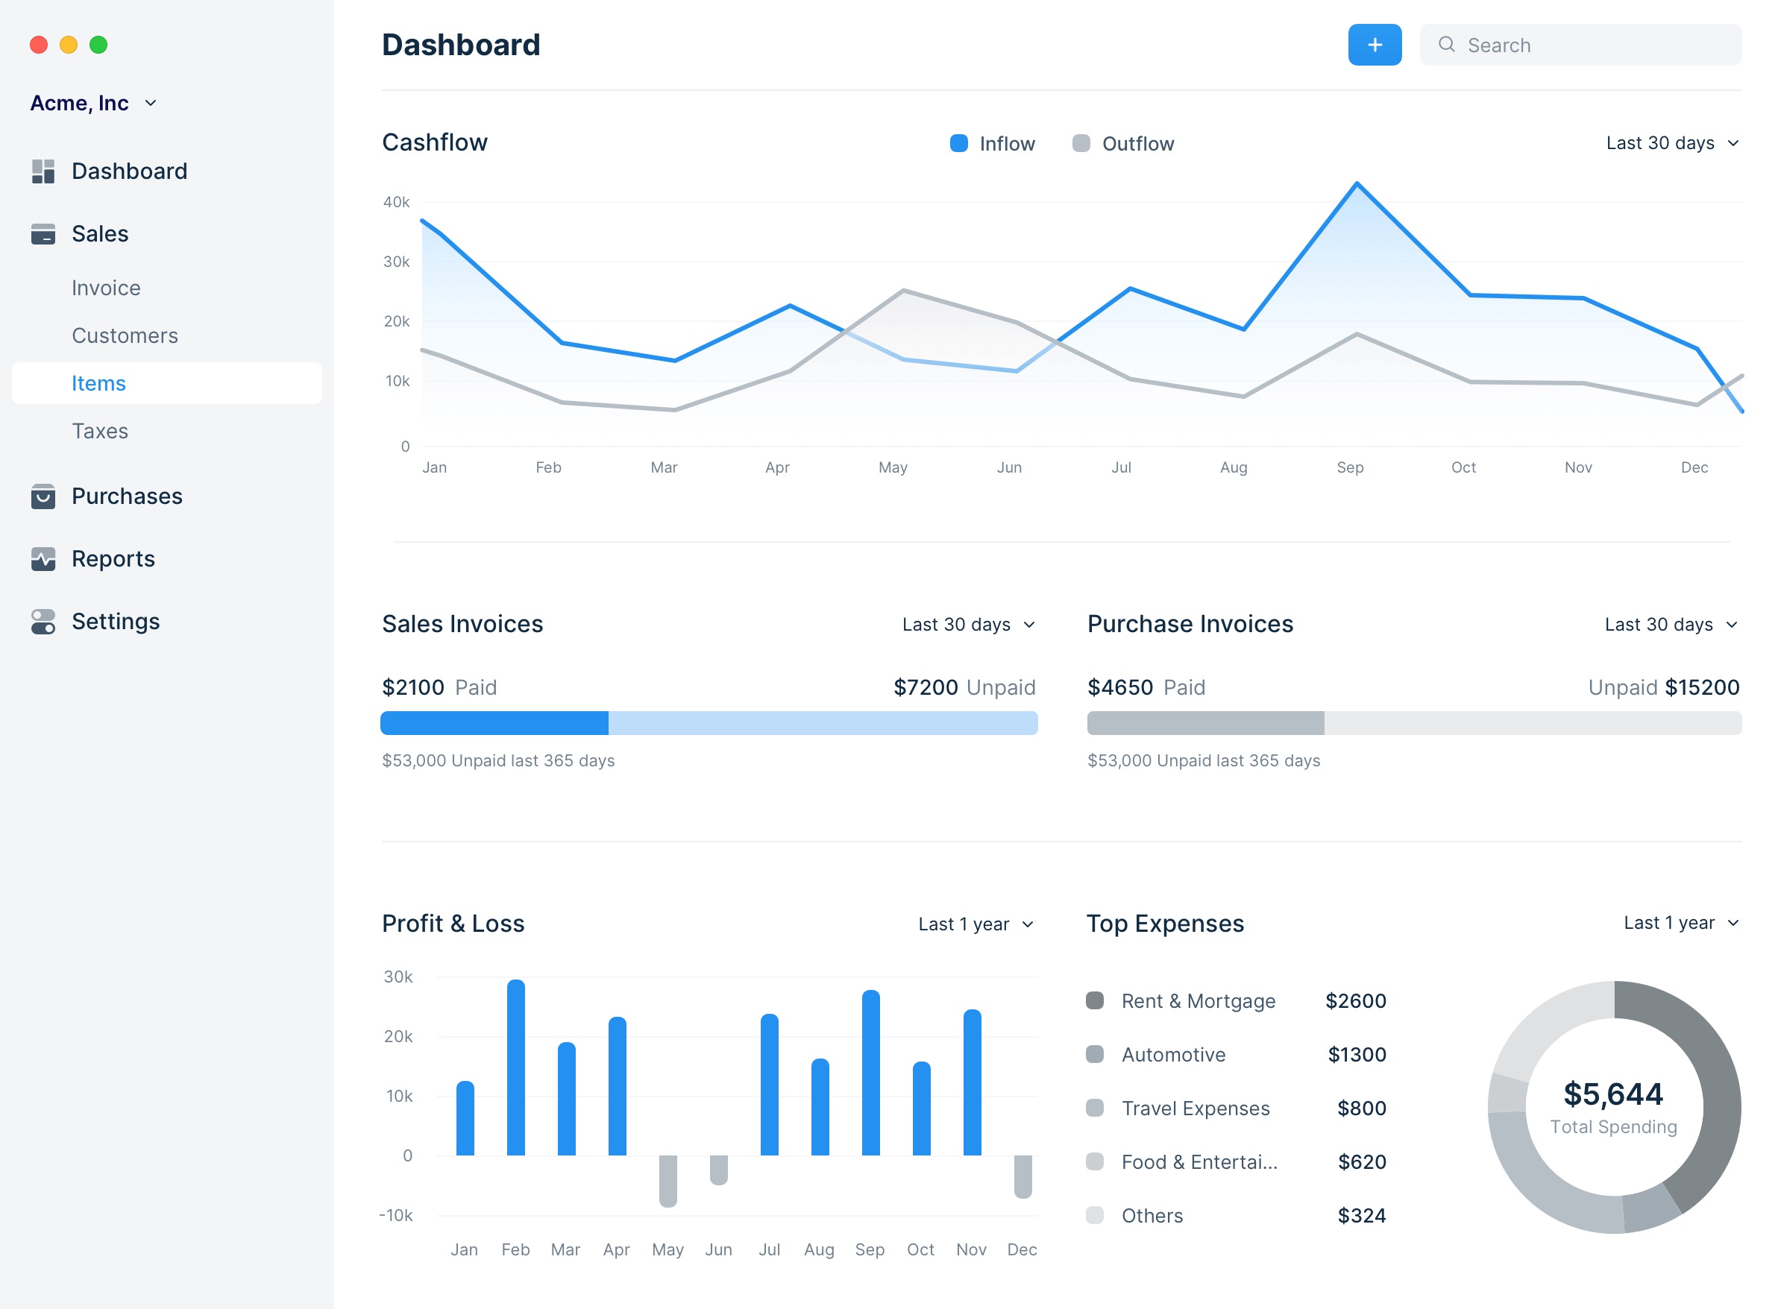Select Customers in the sidebar

tap(125, 336)
